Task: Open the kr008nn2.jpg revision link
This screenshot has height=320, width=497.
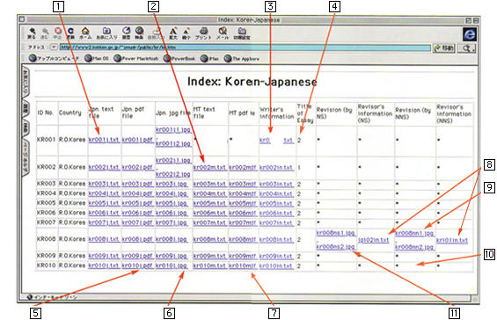Action: tap(414, 247)
